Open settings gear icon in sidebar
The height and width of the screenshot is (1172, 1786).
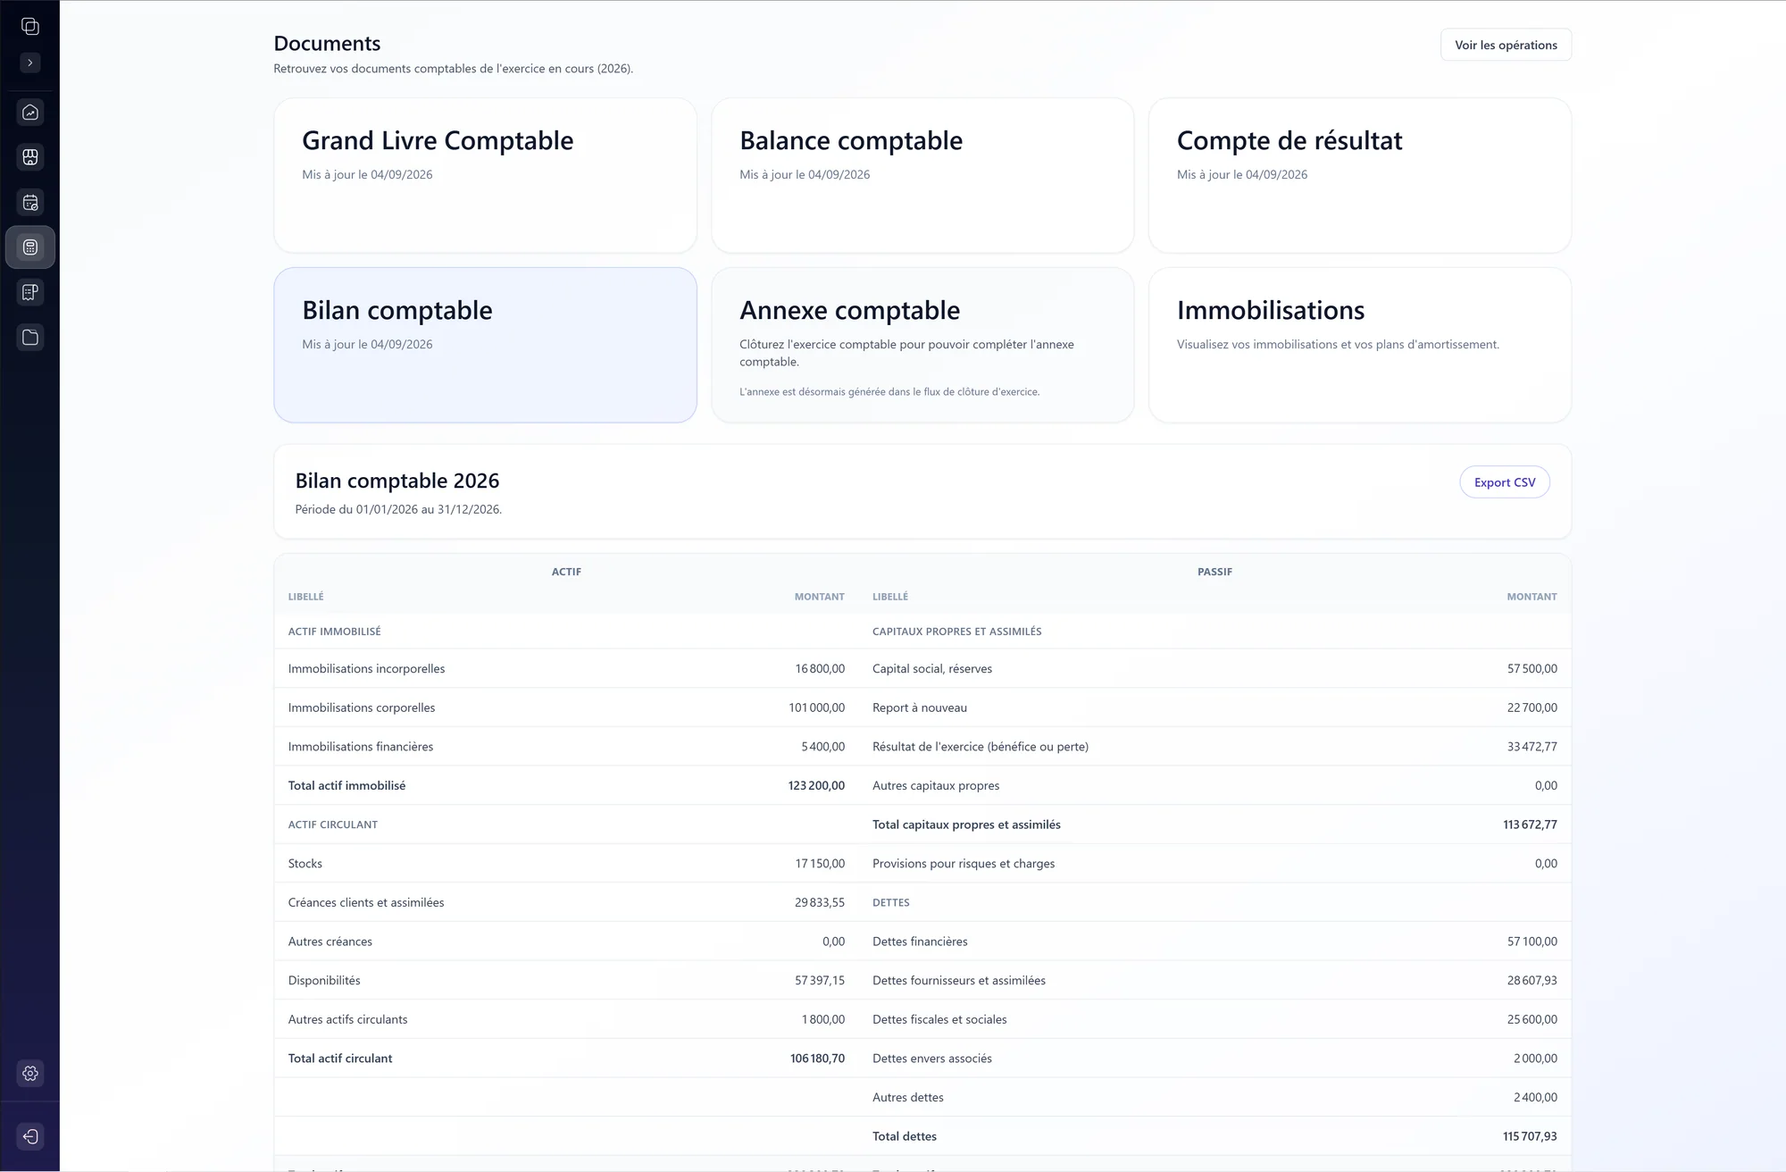pyautogui.click(x=30, y=1073)
